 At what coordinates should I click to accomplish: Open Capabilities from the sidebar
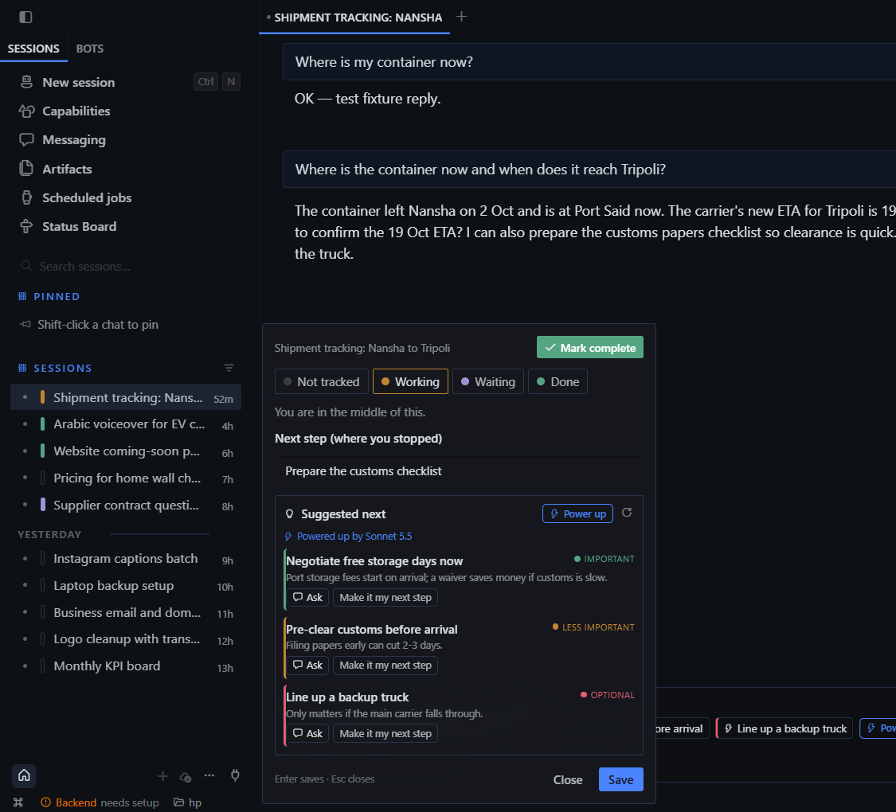pos(76,111)
